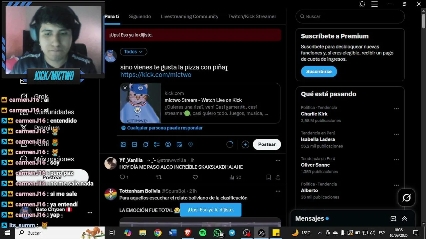The image size is (426, 239).
Task: Share the Vanilla post
Action: pyautogui.click(x=278, y=177)
